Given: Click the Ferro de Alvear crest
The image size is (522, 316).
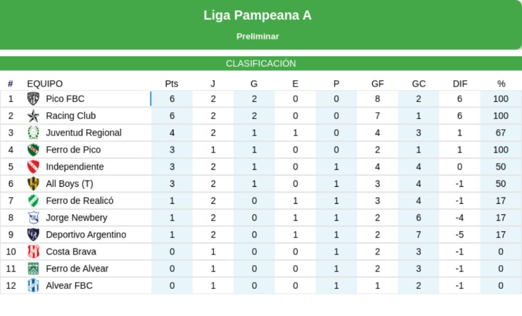Looking at the screenshot, I should [x=33, y=269].
